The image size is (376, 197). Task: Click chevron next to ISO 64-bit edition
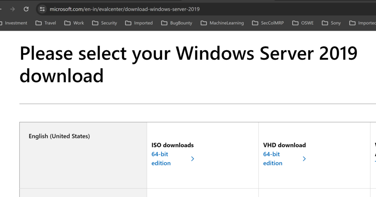[x=192, y=158]
